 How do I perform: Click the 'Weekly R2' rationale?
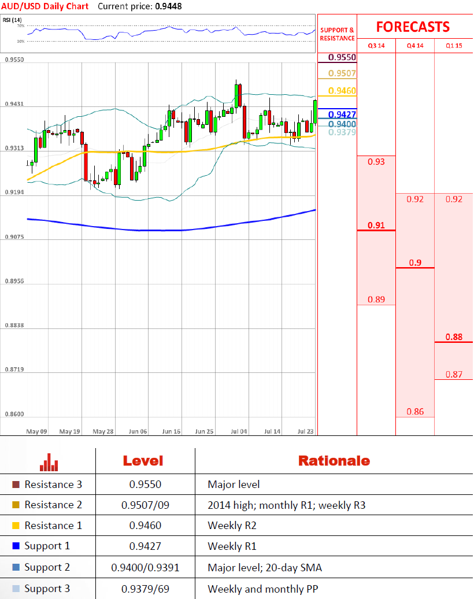point(232,526)
